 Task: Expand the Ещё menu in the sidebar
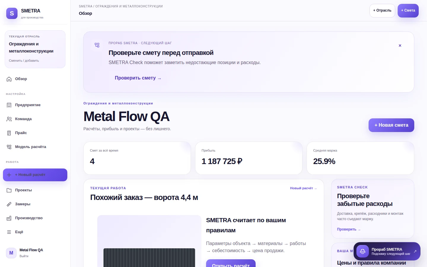point(35,232)
